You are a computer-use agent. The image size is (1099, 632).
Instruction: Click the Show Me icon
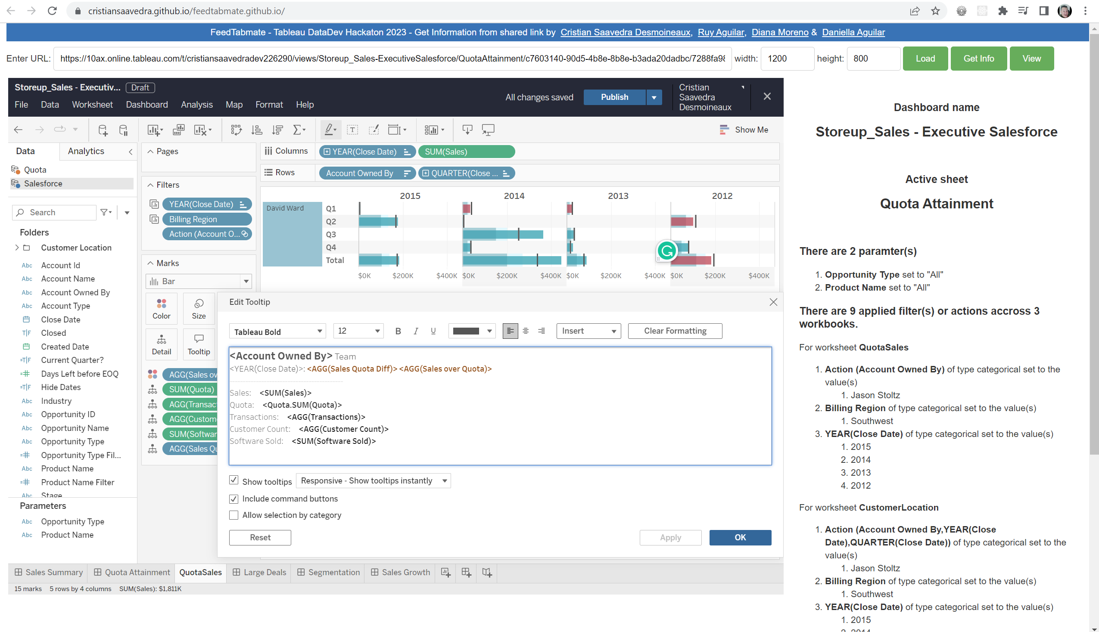point(744,130)
